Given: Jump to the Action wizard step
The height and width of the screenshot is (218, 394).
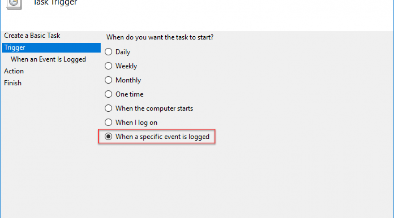Looking at the screenshot, I should (x=14, y=71).
